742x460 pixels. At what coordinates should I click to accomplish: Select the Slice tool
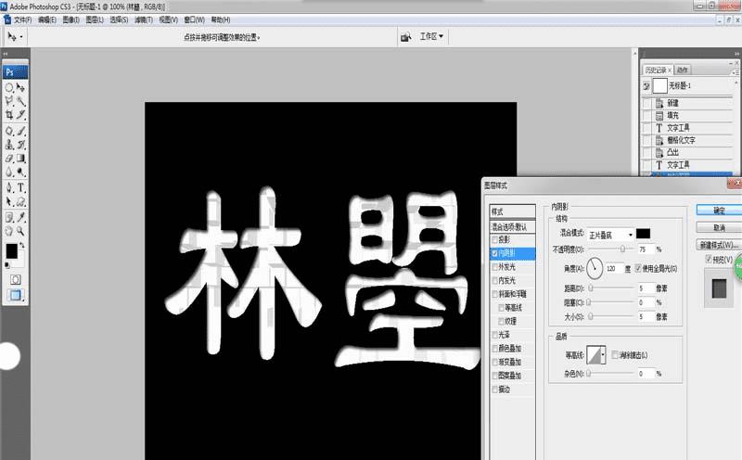coord(20,114)
